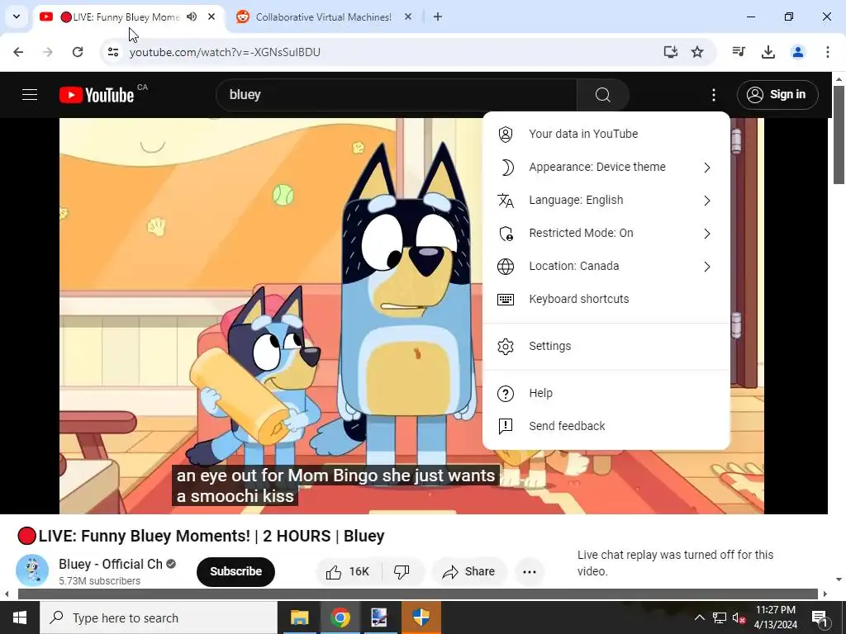This screenshot has width=846, height=634.
Task: Open Settings from the menu
Action: coord(606,346)
